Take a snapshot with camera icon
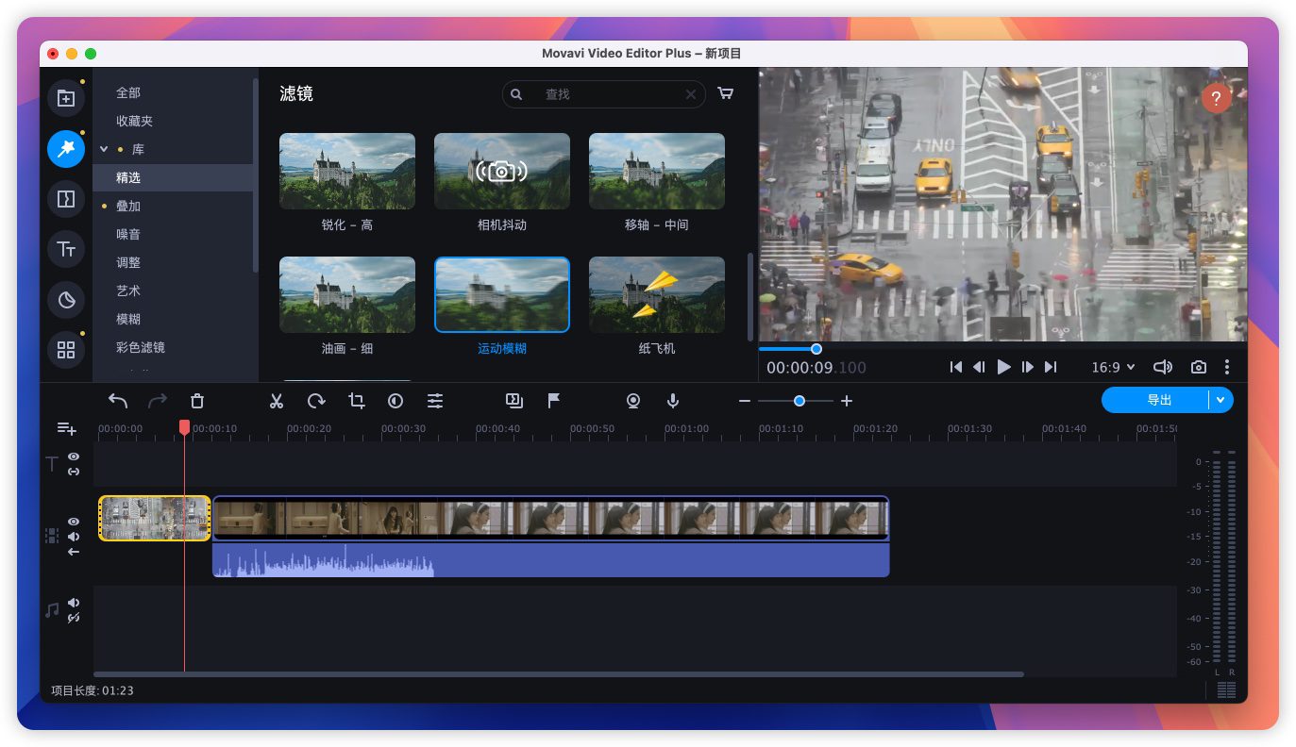Screen dimensions: 1296x747 (x=1198, y=367)
